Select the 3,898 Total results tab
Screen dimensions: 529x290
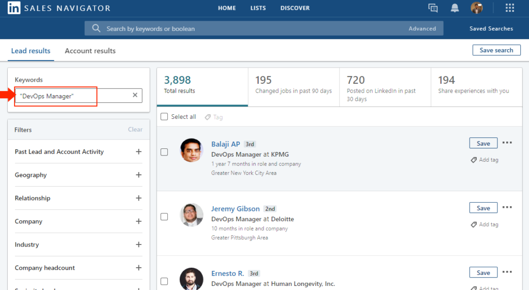tap(203, 87)
